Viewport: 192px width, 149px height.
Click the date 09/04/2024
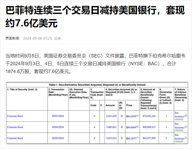(x=58, y=127)
